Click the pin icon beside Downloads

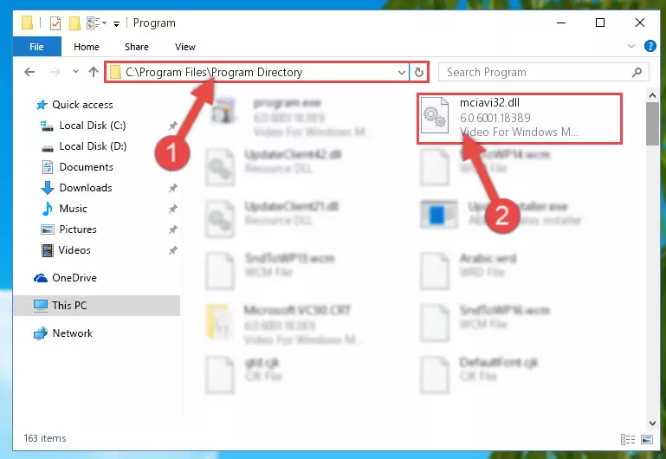click(x=172, y=188)
